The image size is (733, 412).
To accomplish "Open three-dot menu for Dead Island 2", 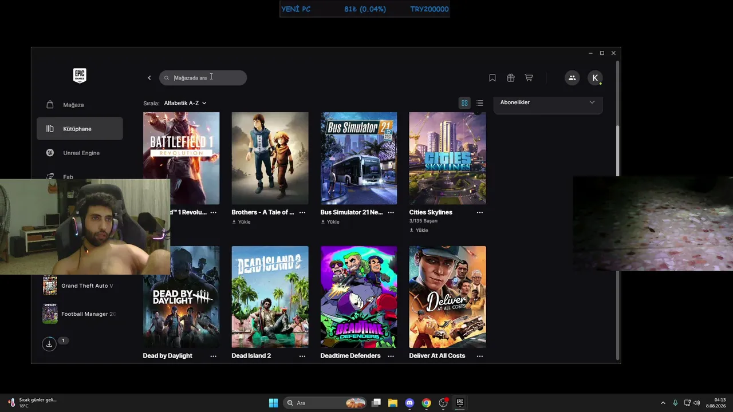I will [302, 356].
